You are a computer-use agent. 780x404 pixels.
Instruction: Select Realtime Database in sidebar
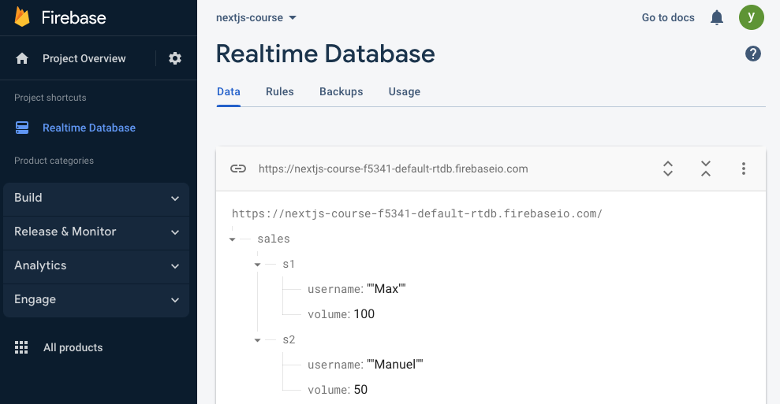[x=89, y=128]
